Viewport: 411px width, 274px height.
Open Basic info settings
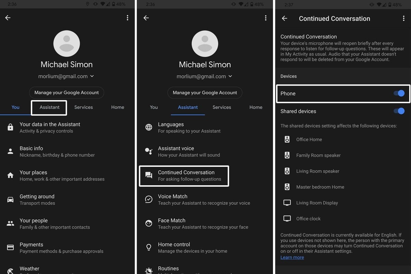click(67, 151)
